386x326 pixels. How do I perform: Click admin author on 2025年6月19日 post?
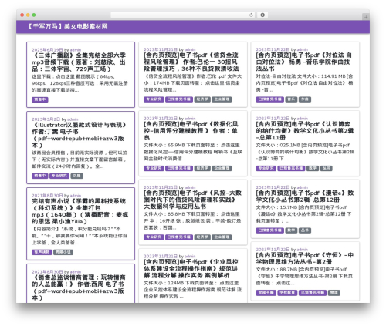[x=76, y=50]
